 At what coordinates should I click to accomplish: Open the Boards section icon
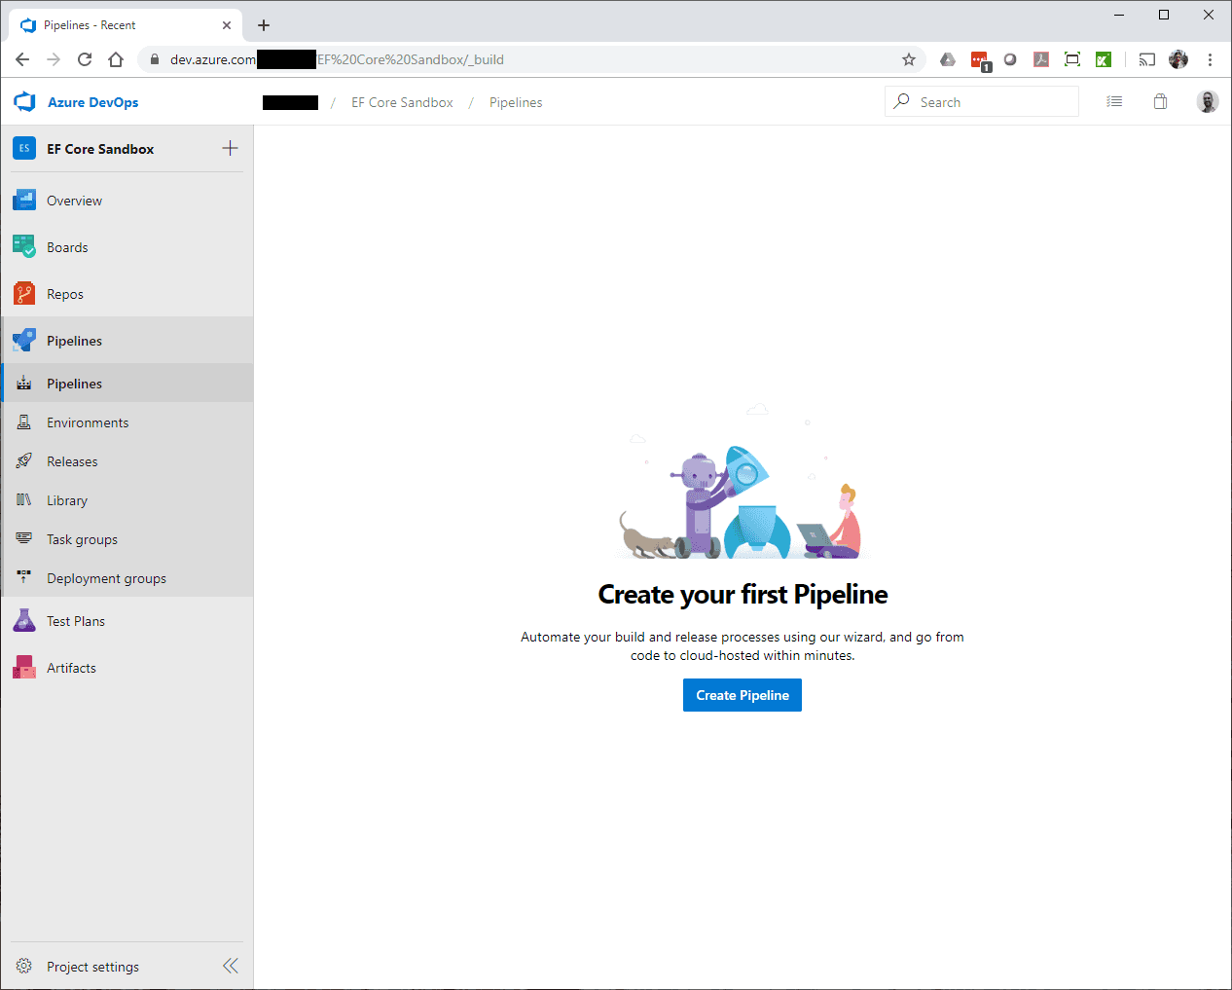pyautogui.click(x=24, y=247)
